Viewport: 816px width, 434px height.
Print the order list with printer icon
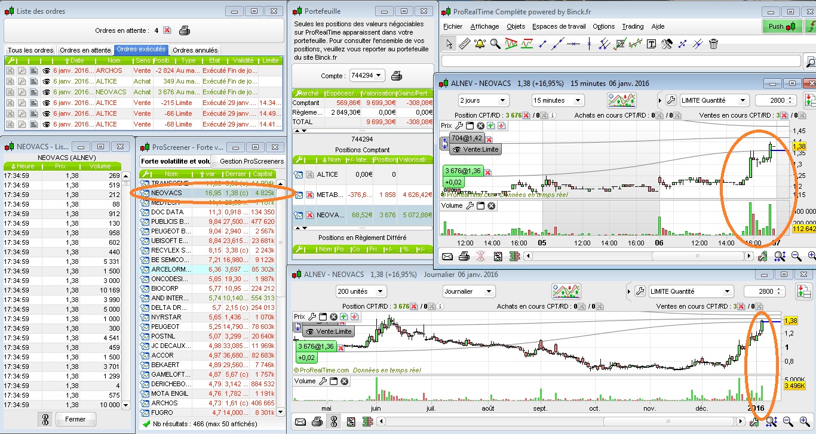[185, 30]
